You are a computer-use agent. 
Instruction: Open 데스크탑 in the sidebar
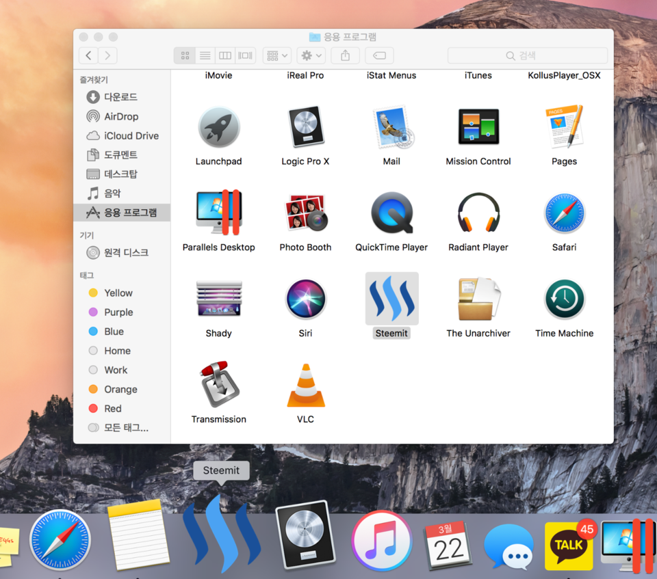click(x=122, y=174)
